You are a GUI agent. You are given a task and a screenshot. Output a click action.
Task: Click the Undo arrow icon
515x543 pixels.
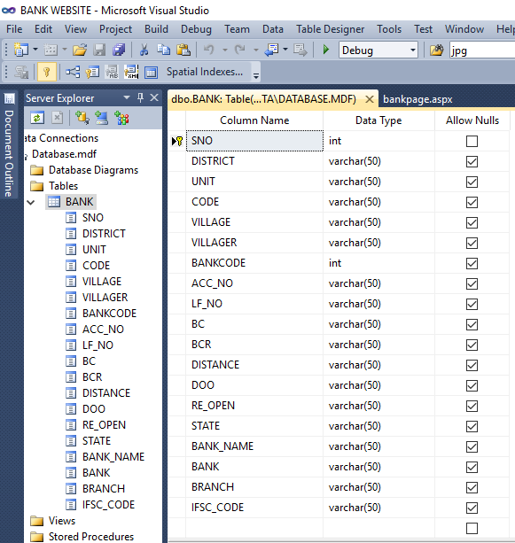click(209, 50)
